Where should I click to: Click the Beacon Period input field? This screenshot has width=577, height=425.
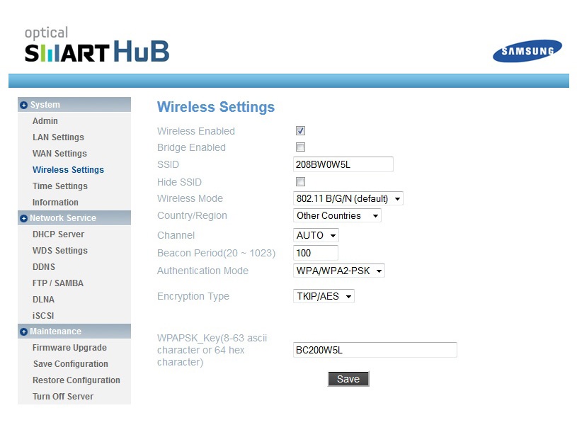pyautogui.click(x=315, y=253)
